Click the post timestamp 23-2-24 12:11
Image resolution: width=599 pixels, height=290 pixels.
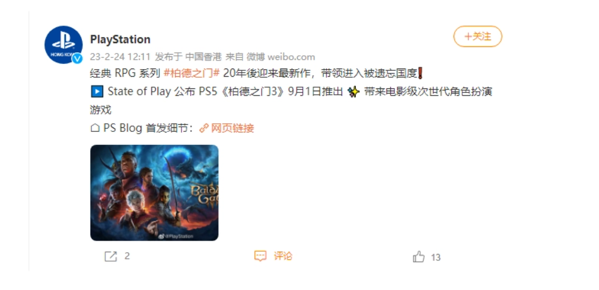click(x=120, y=57)
